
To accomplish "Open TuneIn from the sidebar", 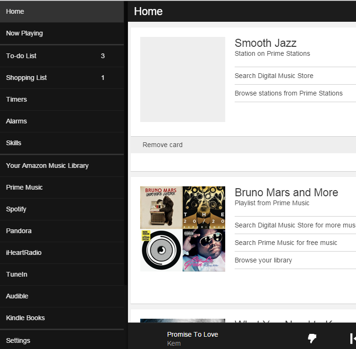I will 62,274.
